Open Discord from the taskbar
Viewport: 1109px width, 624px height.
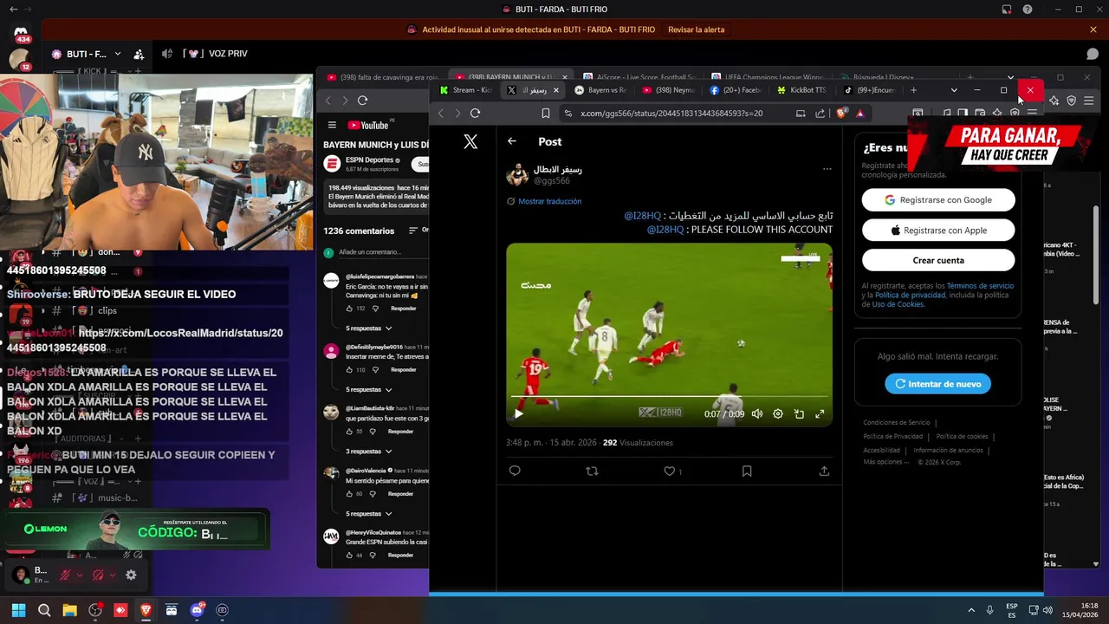tap(197, 610)
